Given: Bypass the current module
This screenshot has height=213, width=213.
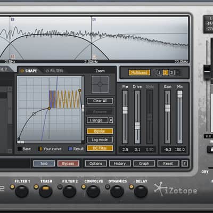Looking at the screenshot, I should pos(68,163).
